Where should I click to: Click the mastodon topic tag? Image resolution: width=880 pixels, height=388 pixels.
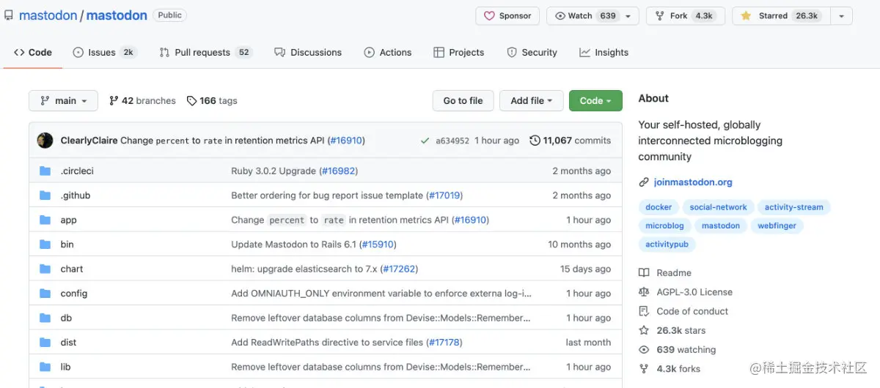[721, 226]
